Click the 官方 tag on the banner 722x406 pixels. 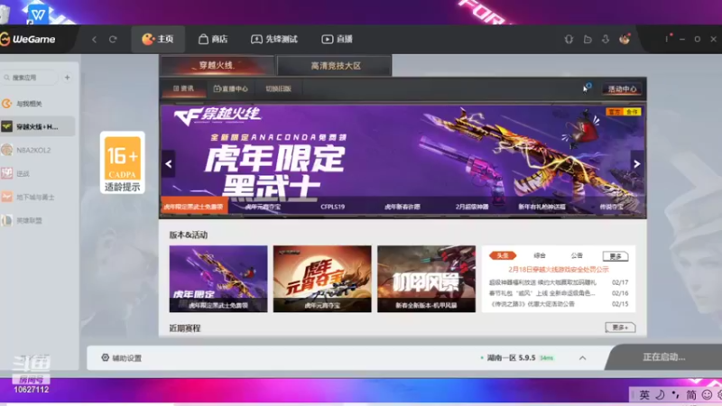(x=615, y=112)
